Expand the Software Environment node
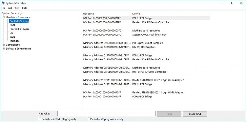This screenshot has width=246, height=122. pyautogui.click(x=4, y=49)
